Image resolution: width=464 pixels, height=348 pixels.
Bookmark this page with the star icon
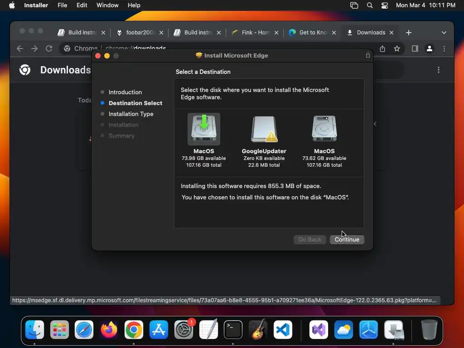[x=397, y=48]
